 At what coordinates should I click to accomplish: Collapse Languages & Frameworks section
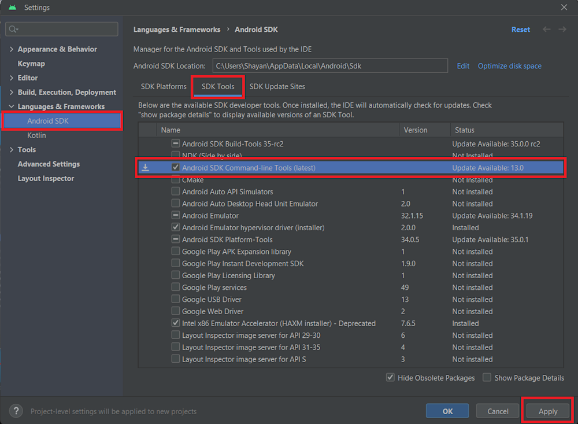pos(12,107)
